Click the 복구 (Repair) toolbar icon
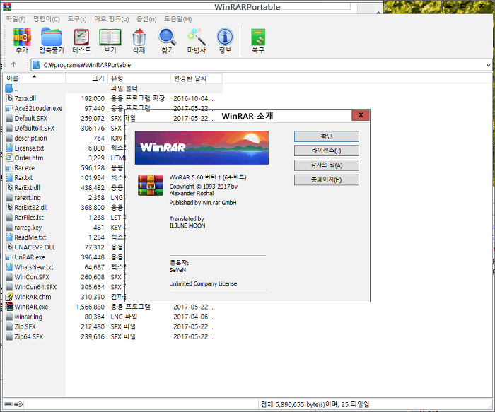Image resolution: width=495 pixels, height=412 pixels. coord(258,40)
